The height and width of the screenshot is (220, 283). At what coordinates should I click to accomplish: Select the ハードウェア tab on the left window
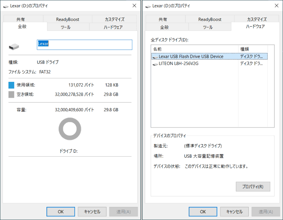[113, 27]
